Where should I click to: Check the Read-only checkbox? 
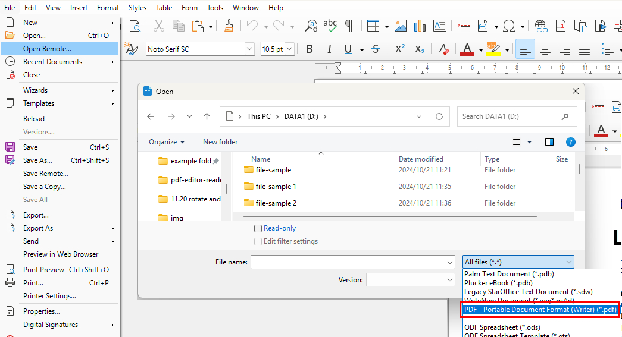[258, 228]
